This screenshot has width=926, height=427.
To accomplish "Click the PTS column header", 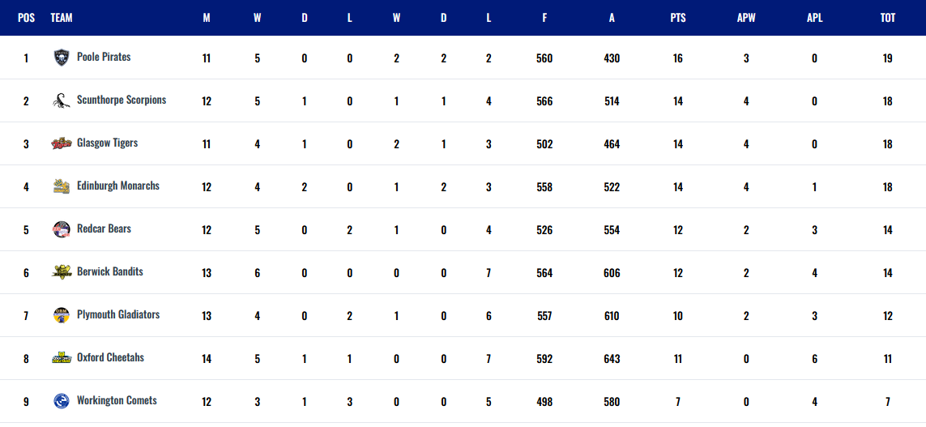I will 678,18.
